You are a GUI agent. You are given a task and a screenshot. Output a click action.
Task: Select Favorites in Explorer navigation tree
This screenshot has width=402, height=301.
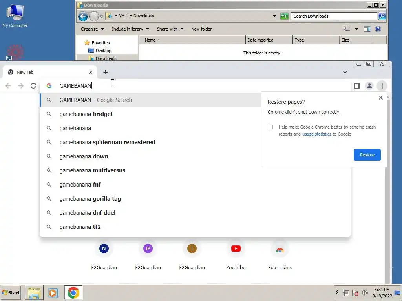pos(100,43)
